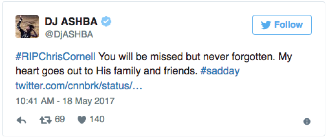Image resolution: width=328 pixels, height=139 pixels.
Task: Open the twitter.com/cnnbrk/status link
Action: point(78,86)
